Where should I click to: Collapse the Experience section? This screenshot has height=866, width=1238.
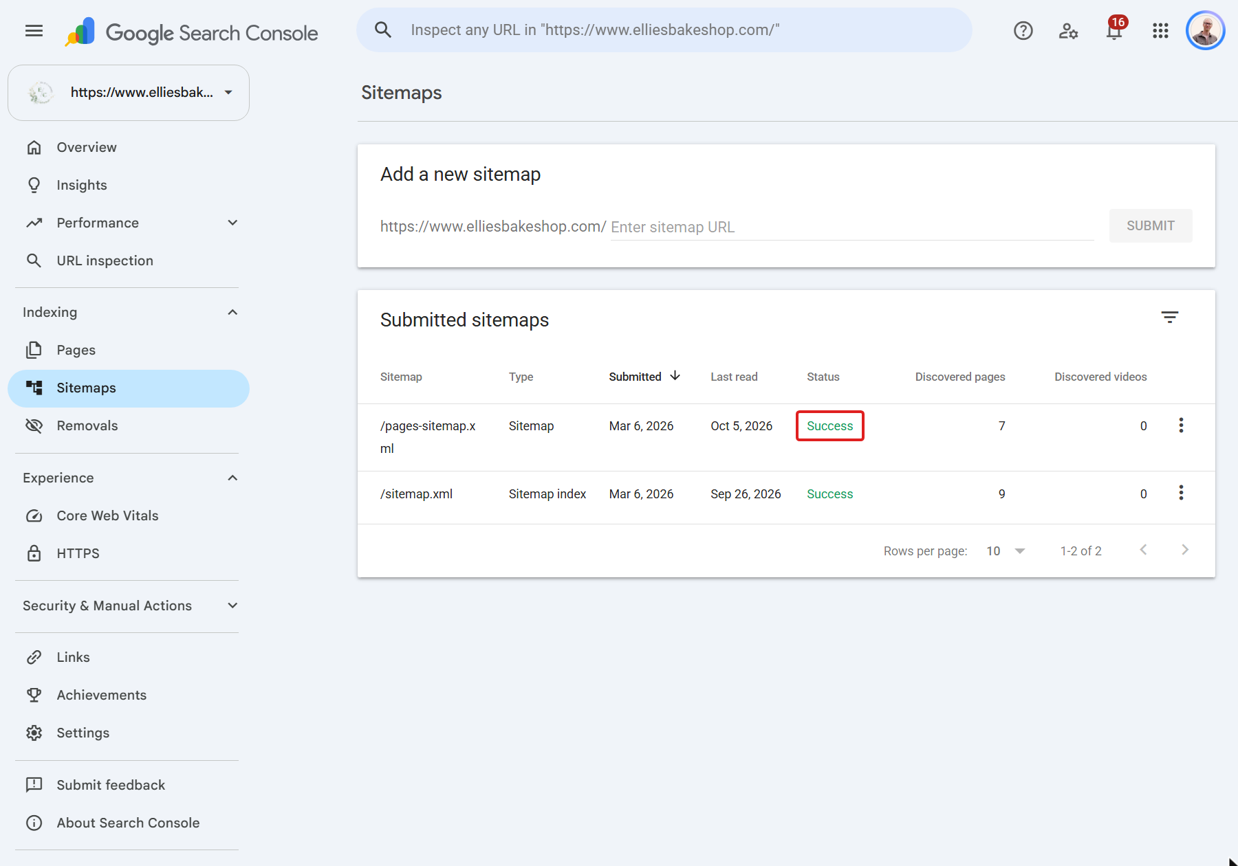tap(232, 478)
